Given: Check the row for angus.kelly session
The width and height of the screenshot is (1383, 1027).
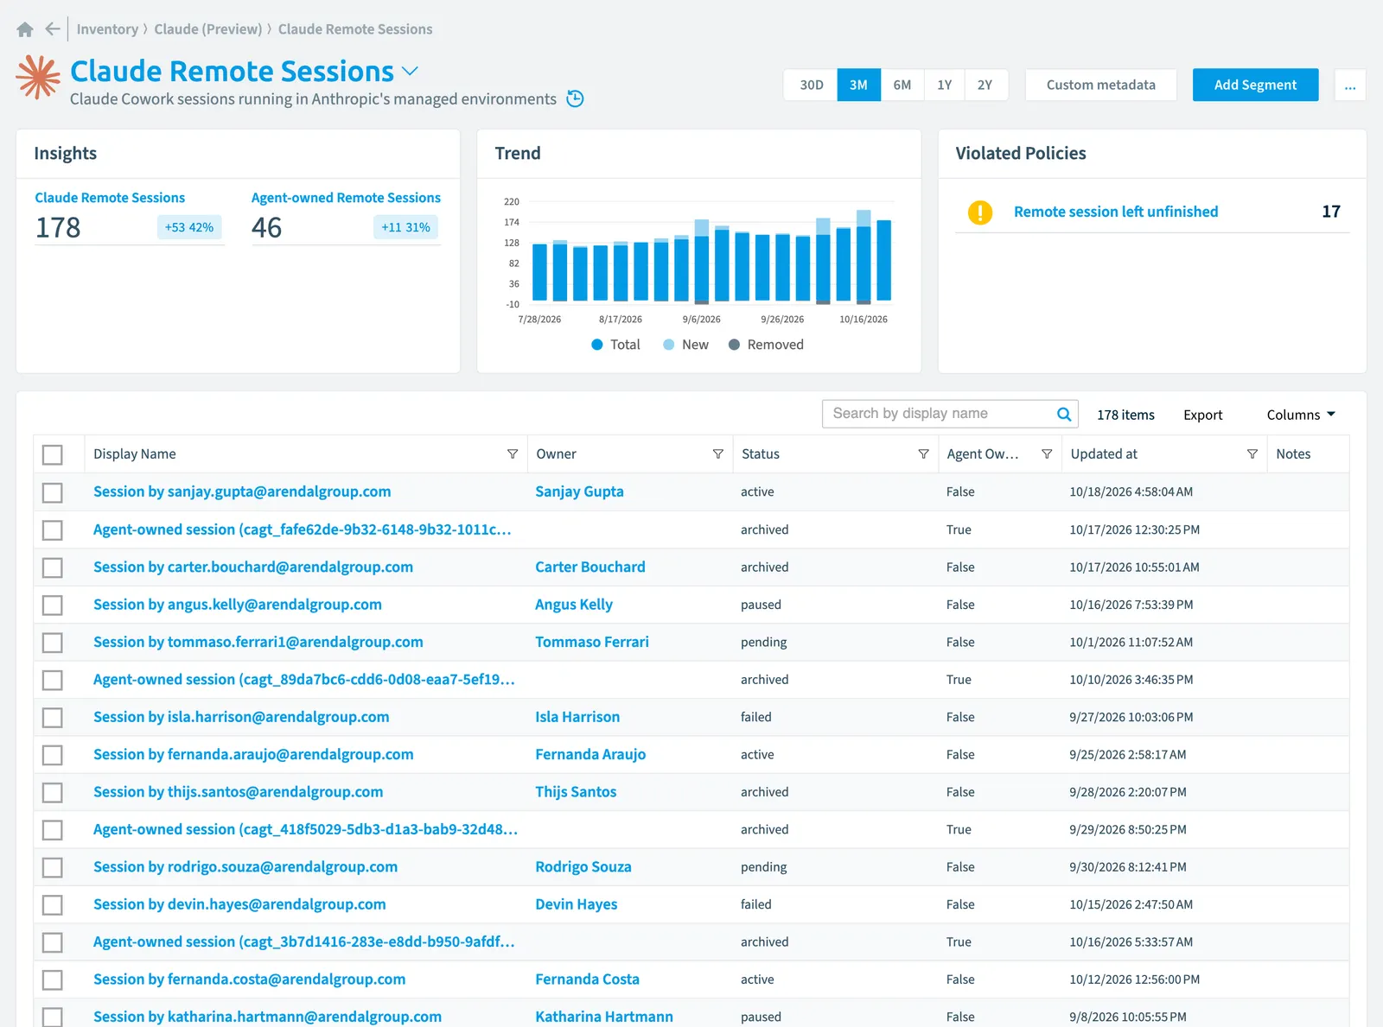Looking at the screenshot, I should coord(53,605).
